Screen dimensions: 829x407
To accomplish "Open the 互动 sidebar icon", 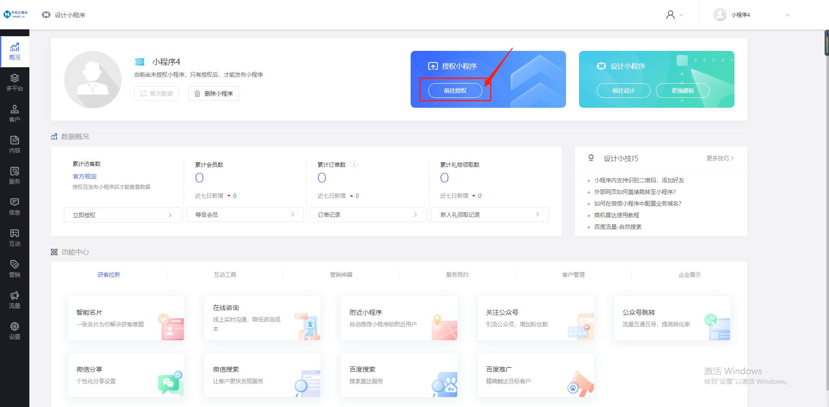I will point(15,237).
